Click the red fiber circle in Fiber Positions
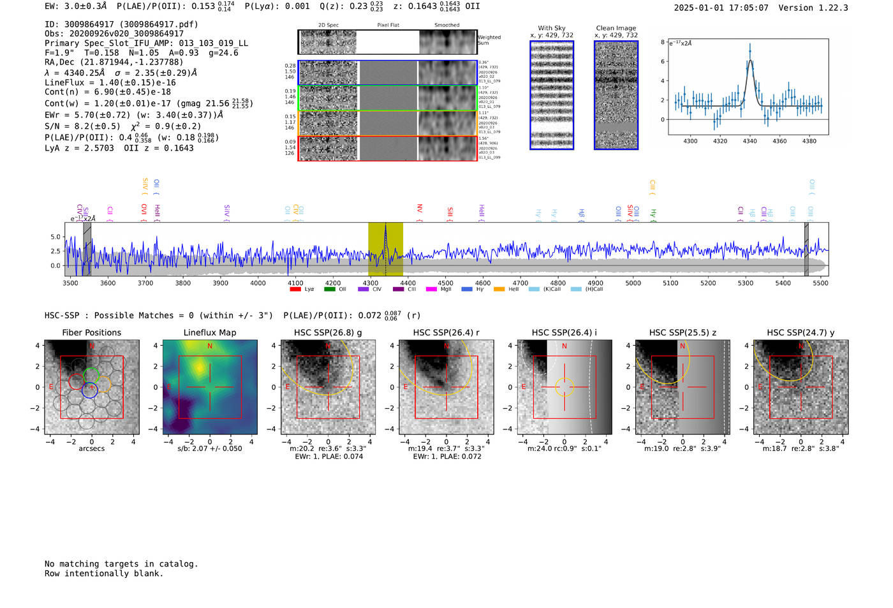This screenshot has height=608, width=893. [76, 382]
